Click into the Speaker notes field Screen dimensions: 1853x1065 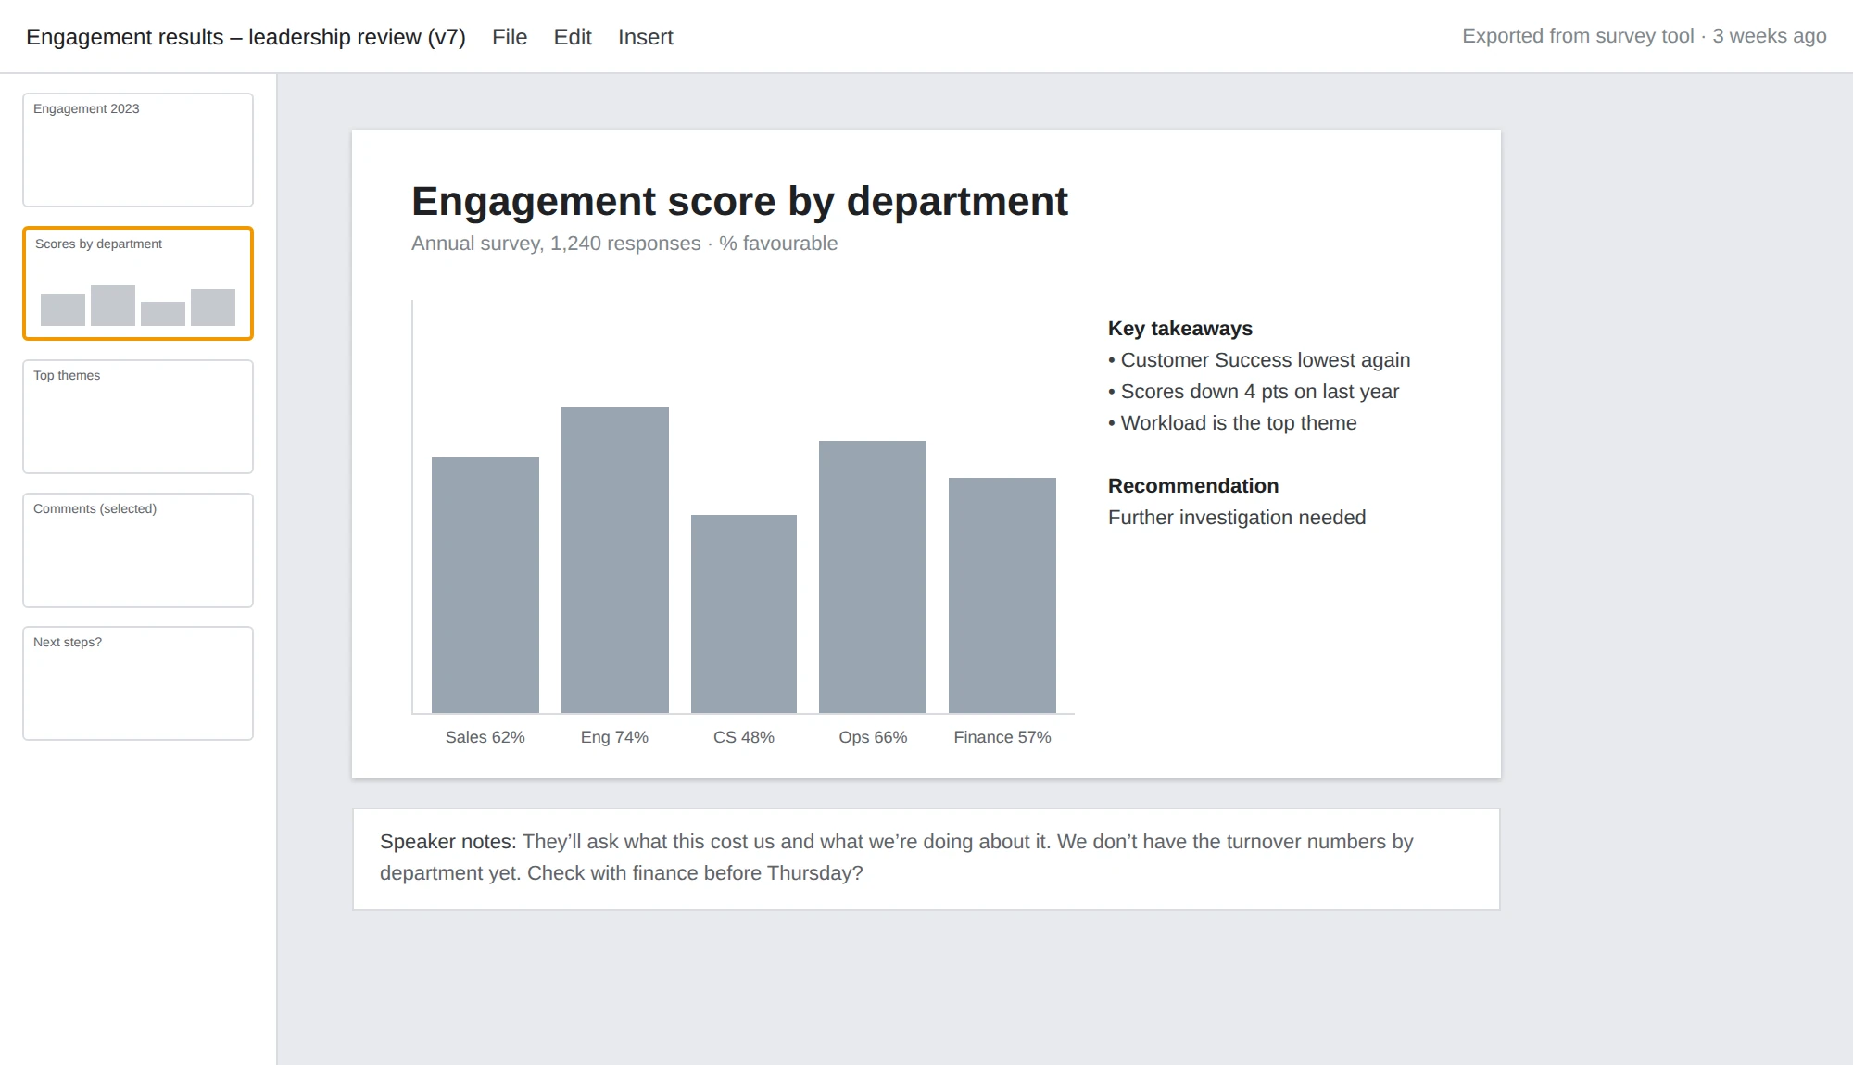[x=926, y=859]
